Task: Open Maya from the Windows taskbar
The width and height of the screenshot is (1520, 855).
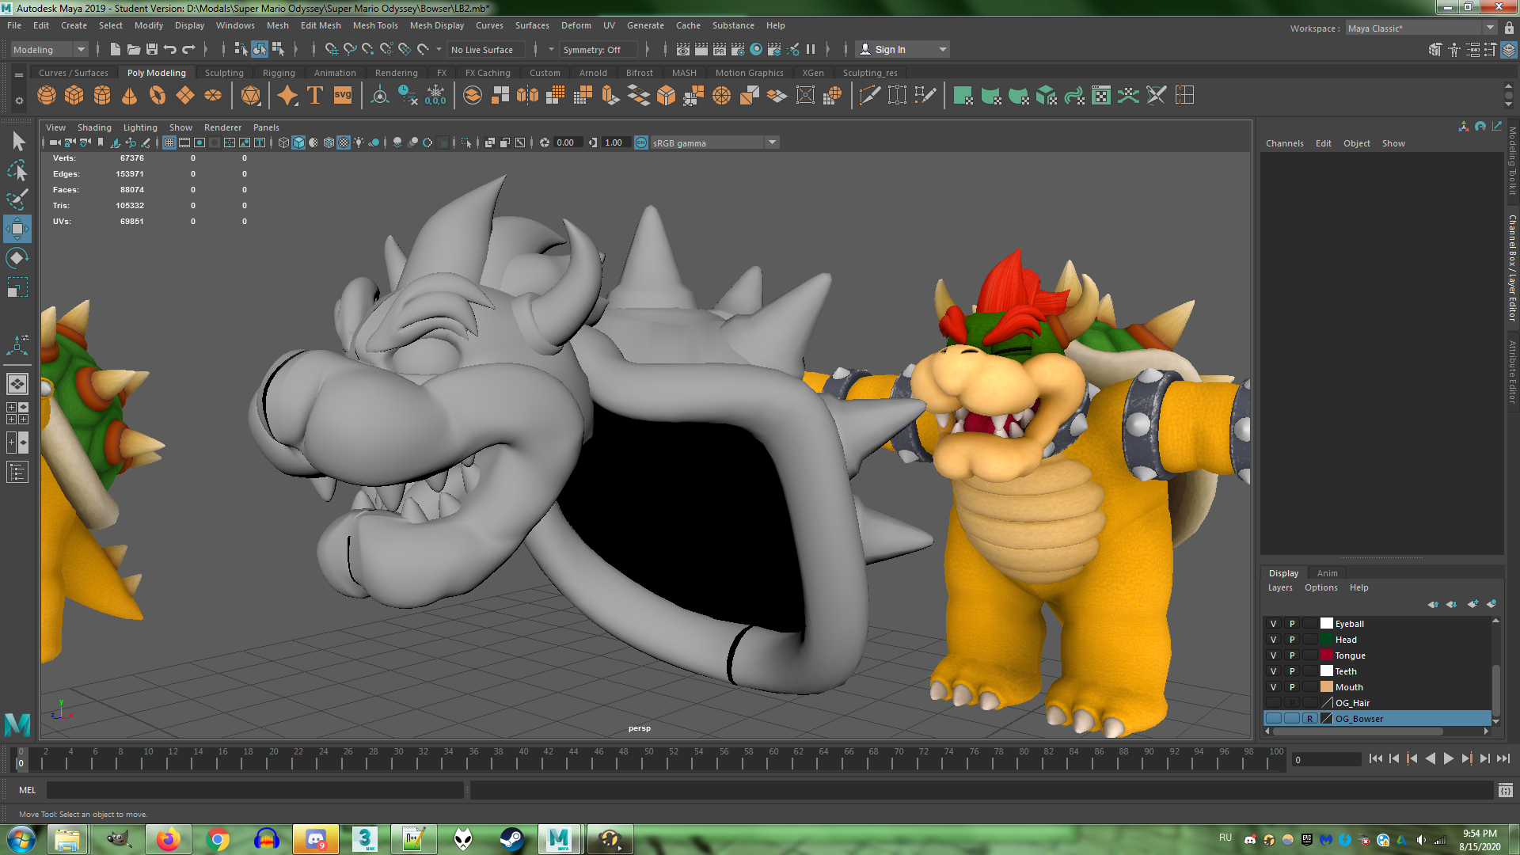Action: (x=559, y=839)
